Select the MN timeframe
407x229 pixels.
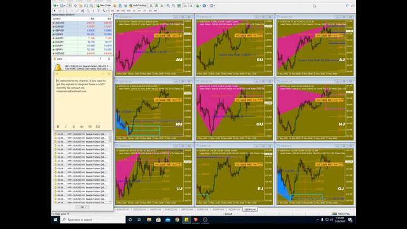(155, 11)
